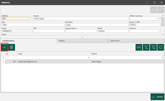
Task: Click the Zamknij button
Action: pos(158,97)
